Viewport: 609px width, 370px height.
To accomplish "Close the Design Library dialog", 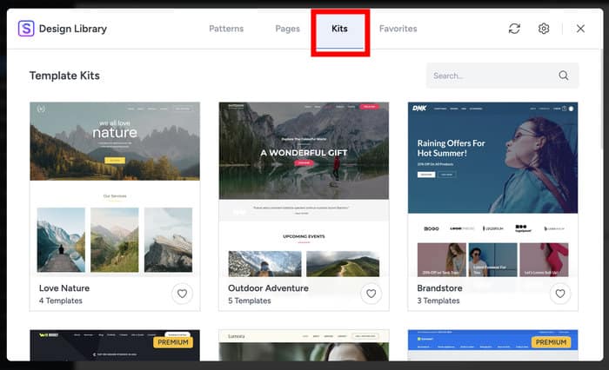I will [580, 29].
